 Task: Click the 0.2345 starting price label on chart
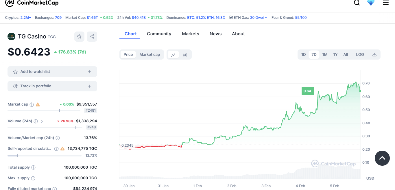coord(128,145)
